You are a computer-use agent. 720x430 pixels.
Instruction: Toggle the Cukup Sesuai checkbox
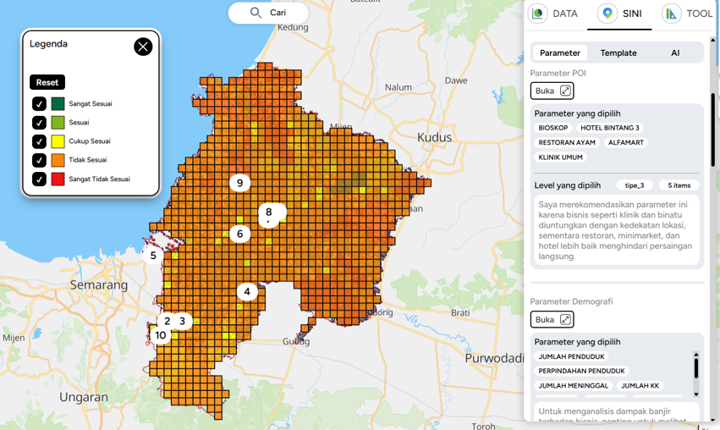[39, 141]
